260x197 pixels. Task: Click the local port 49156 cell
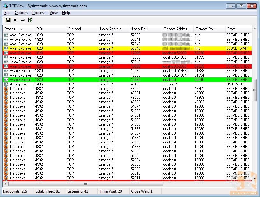(x=135, y=84)
